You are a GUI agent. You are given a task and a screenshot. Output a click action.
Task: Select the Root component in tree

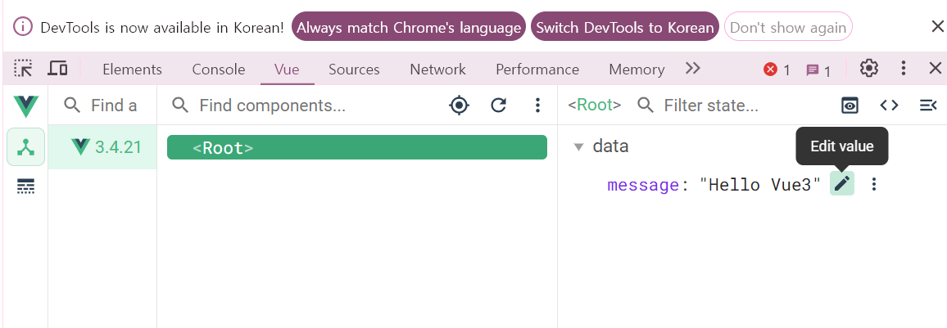click(x=356, y=148)
